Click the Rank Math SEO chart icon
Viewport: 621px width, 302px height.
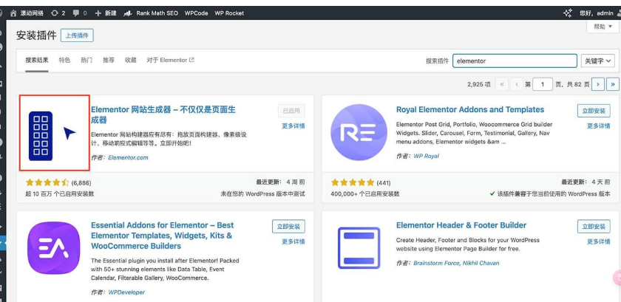coord(127,13)
